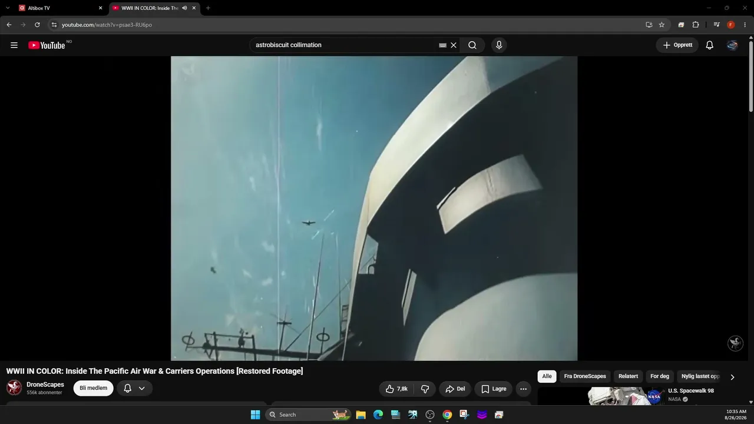The image size is (754, 424).
Task: Select the WWII IN COLOR tab
Action: coord(154,8)
